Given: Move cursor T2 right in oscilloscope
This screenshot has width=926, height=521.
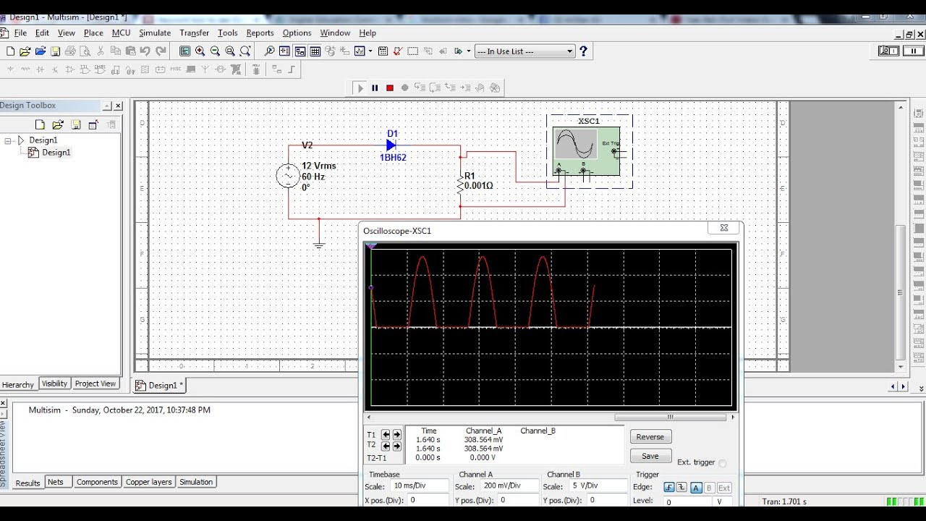Looking at the screenshot, I should point(396,446).
